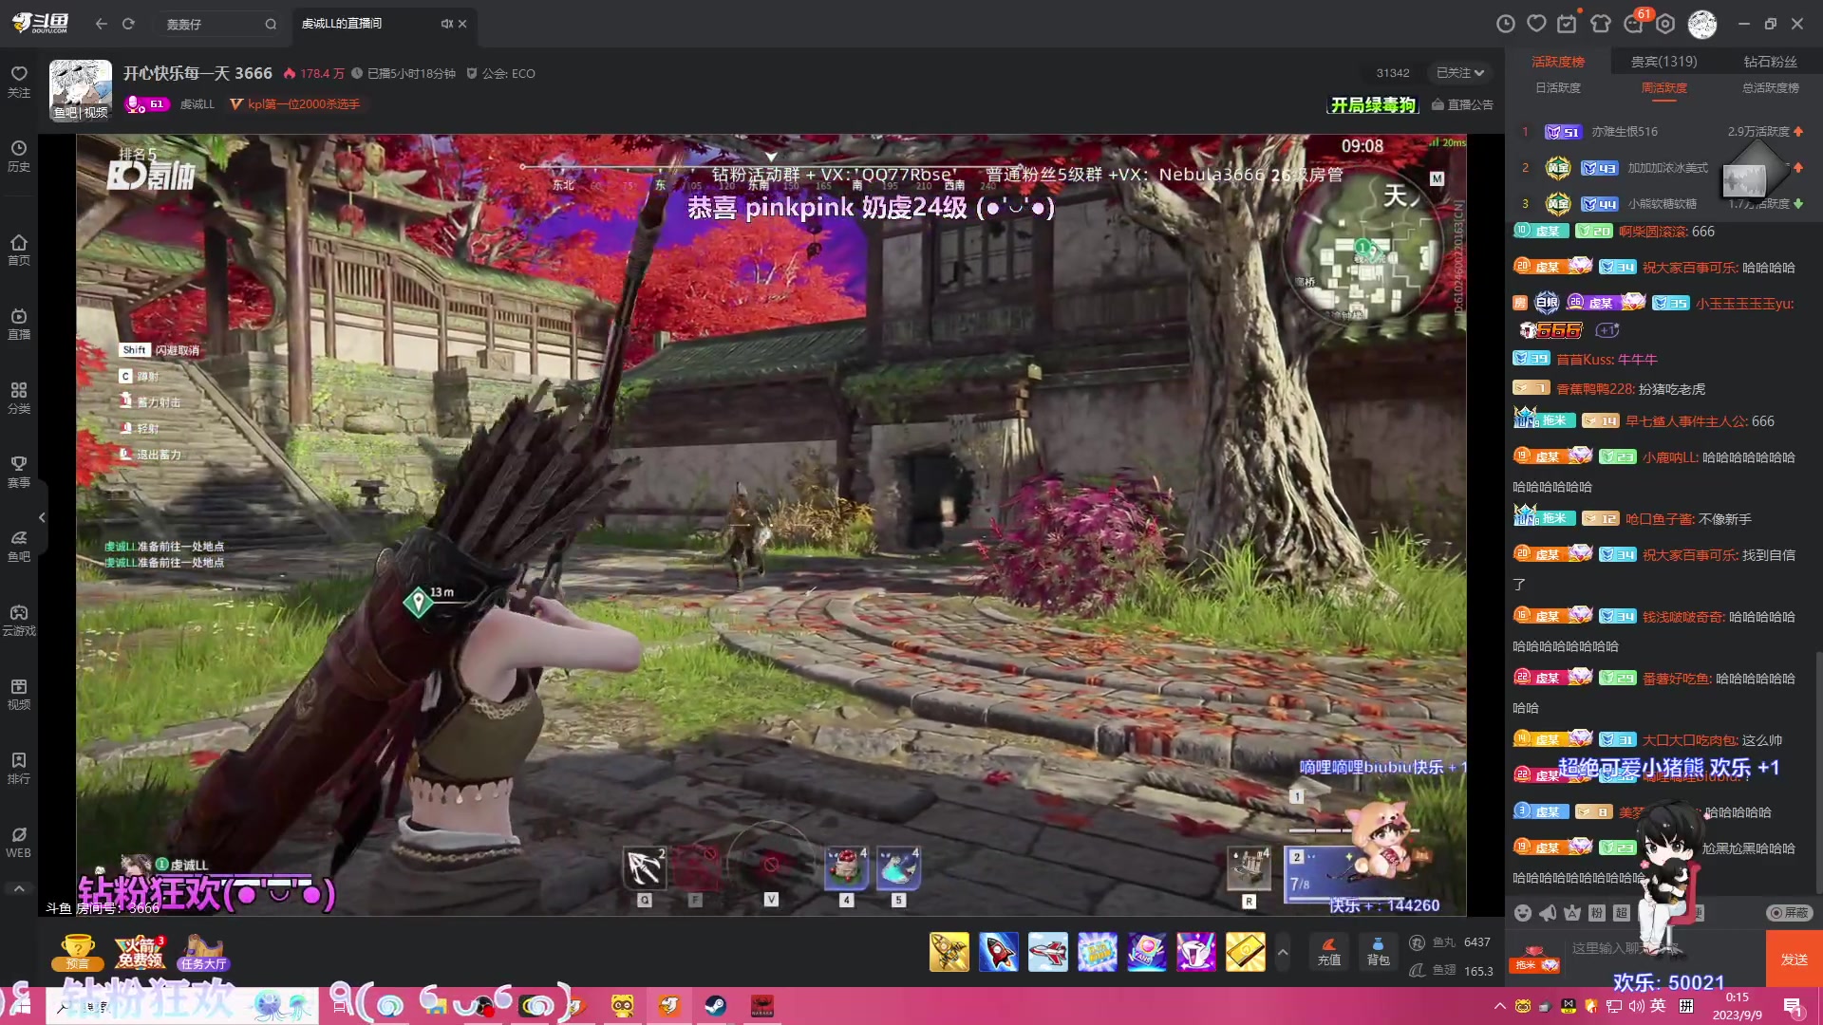Open 鱼吧 in left sidebar

pos(19,546)
